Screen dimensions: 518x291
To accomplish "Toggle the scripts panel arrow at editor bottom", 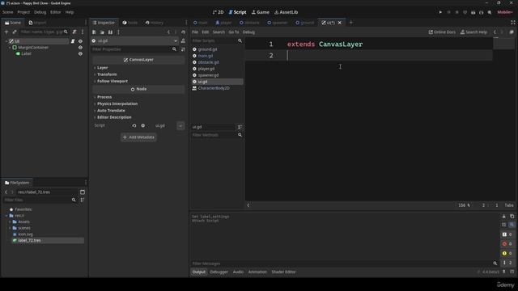I will (x=248, y=205).
